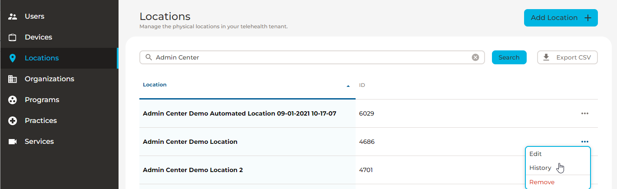Click the Practices plus icon

tap(13, 121)
